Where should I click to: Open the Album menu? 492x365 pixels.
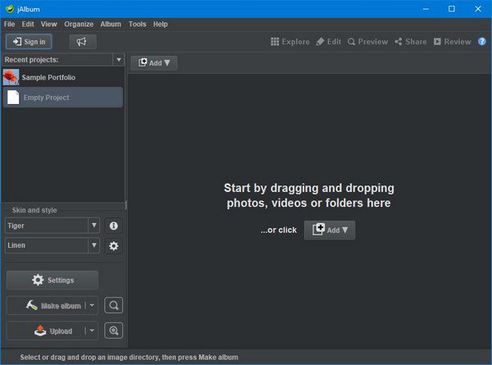[111, 24]
